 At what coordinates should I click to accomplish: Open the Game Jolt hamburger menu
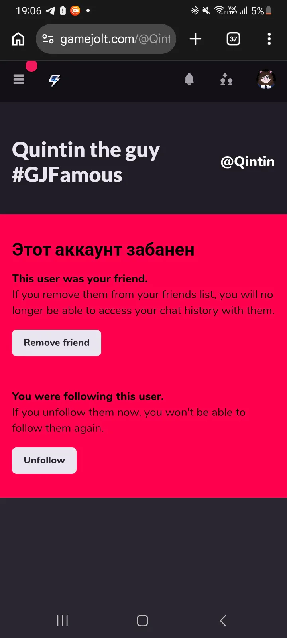19,80
